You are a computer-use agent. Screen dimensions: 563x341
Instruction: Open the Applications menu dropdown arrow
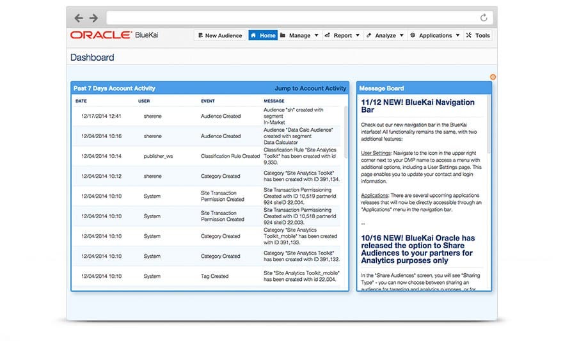457,36
